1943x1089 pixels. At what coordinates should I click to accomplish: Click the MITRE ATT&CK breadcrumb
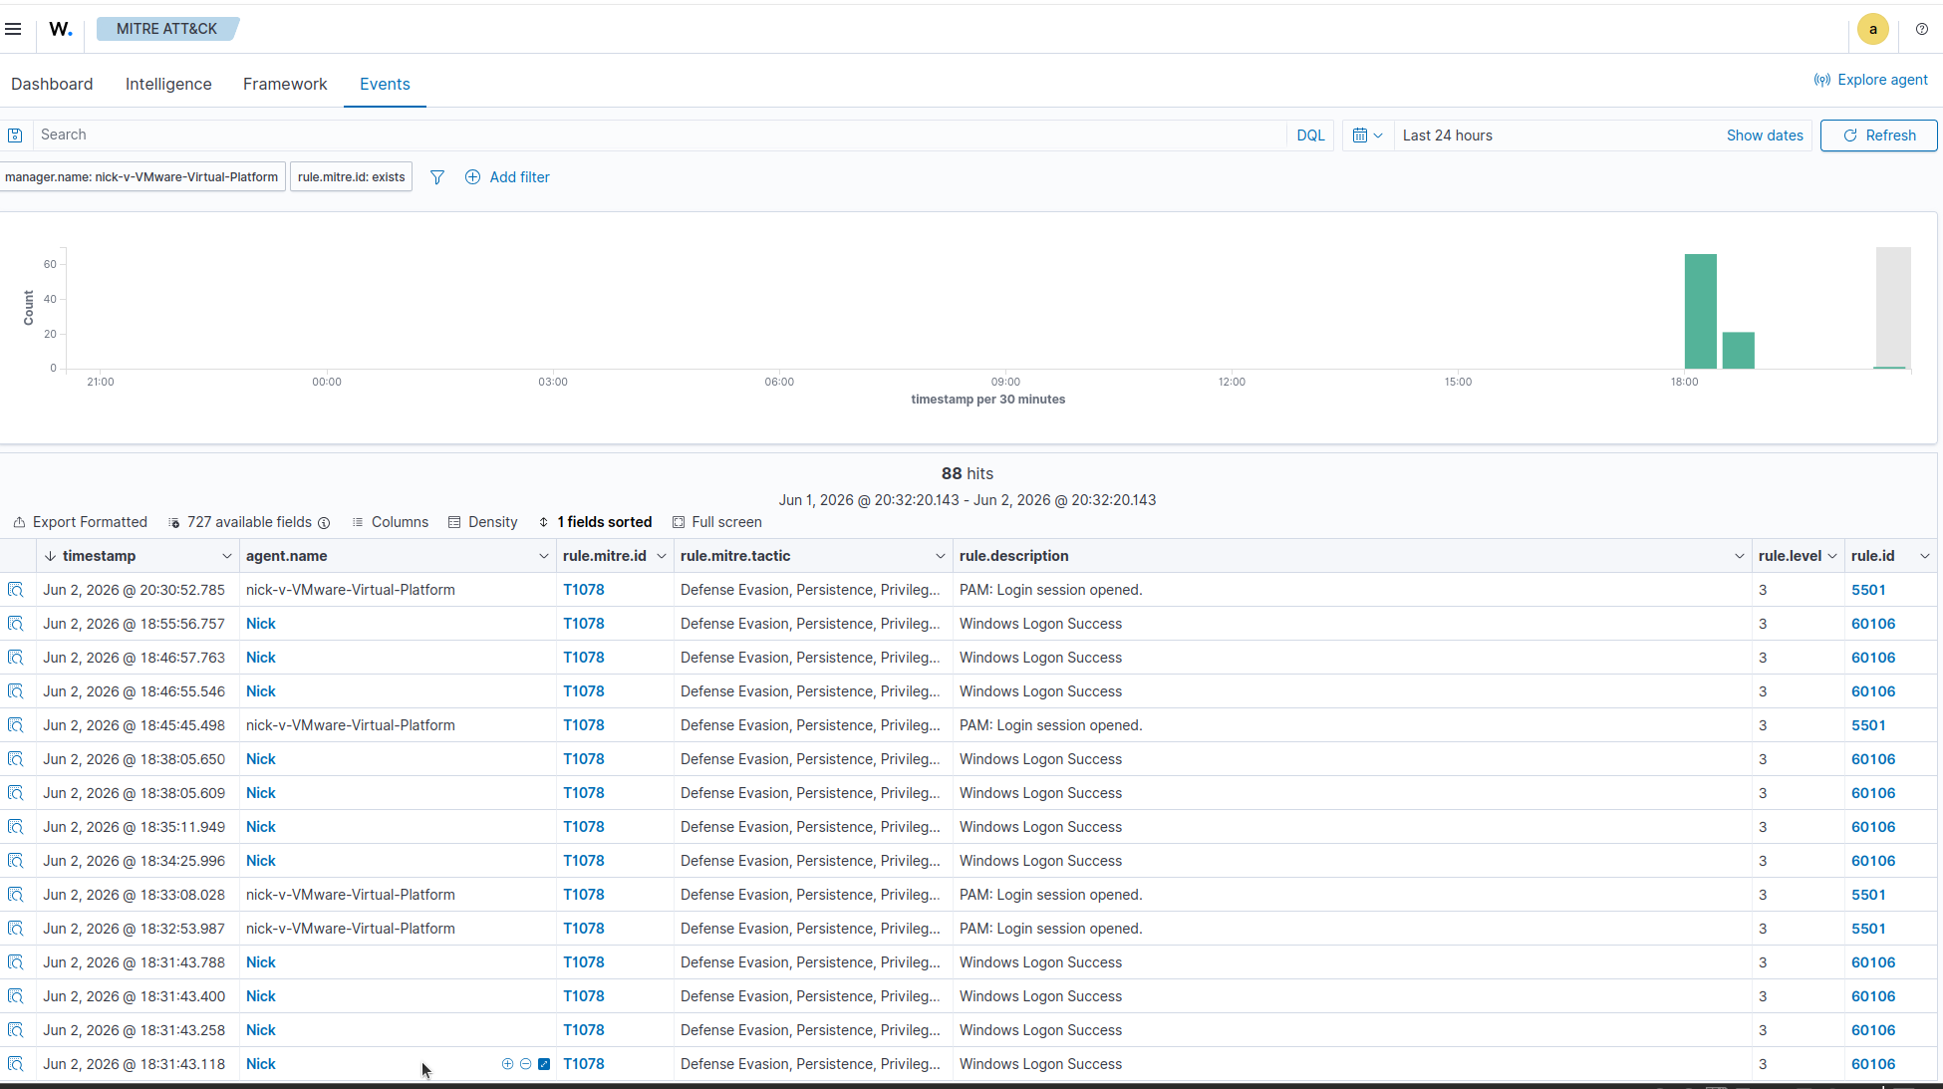[166, 29]
